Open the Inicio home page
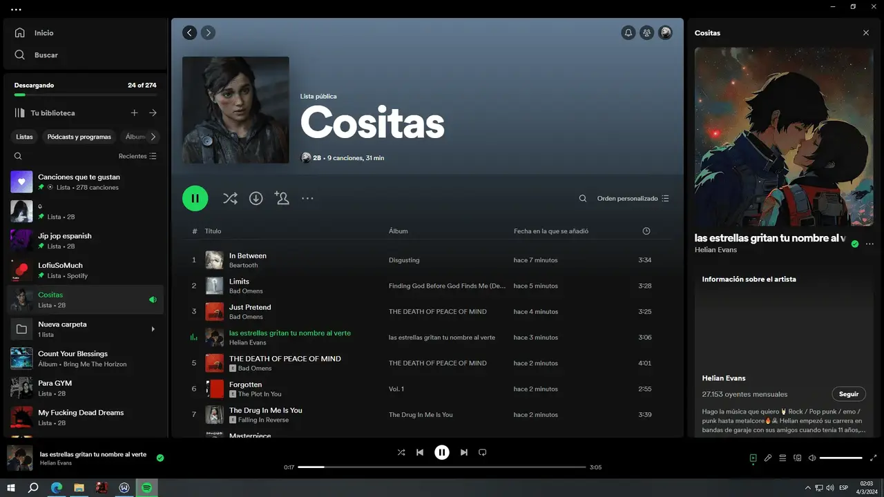 [34, 32]
